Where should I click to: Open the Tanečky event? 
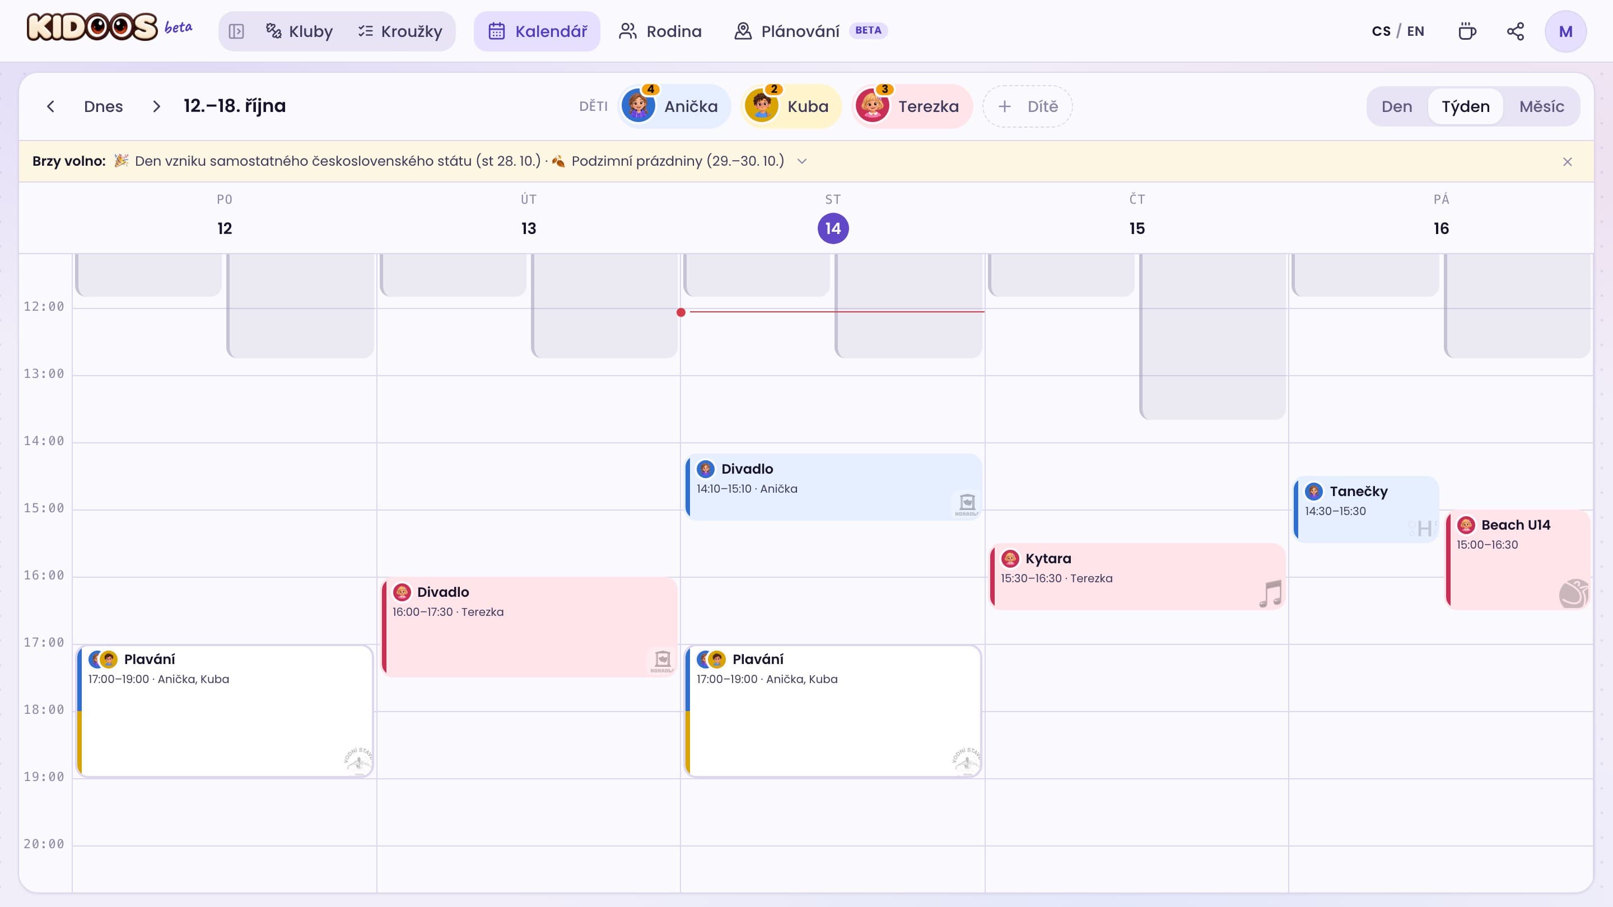point(1367,509)
